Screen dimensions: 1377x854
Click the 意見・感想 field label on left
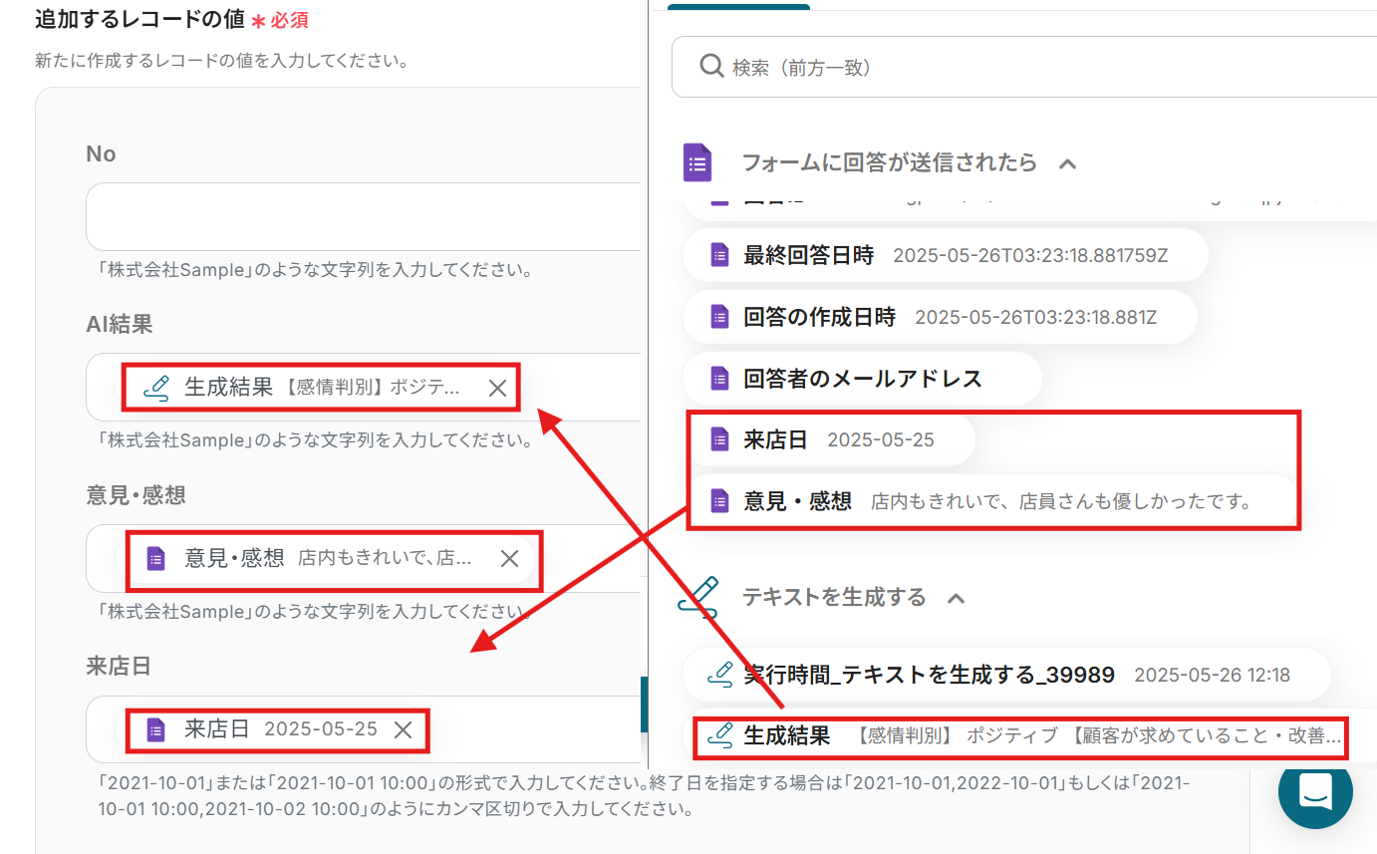[136, 495]
